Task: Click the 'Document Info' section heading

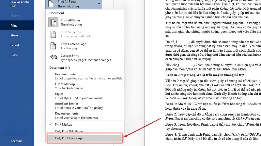Action: pyautogui.click(x=60, y=68)
